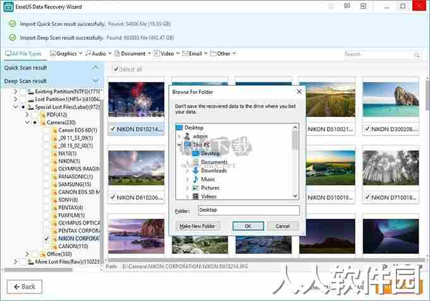Check the PDF(412) folder checkbox
The height and width of the screenshot is (301, 430).
tap(35, 114)
